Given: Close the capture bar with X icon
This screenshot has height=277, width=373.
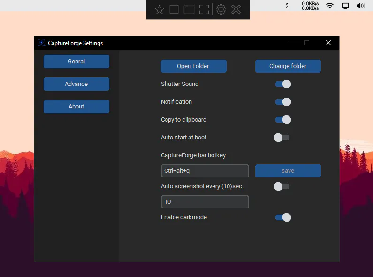Looking at the screenshot, I should tap(236, 9).
